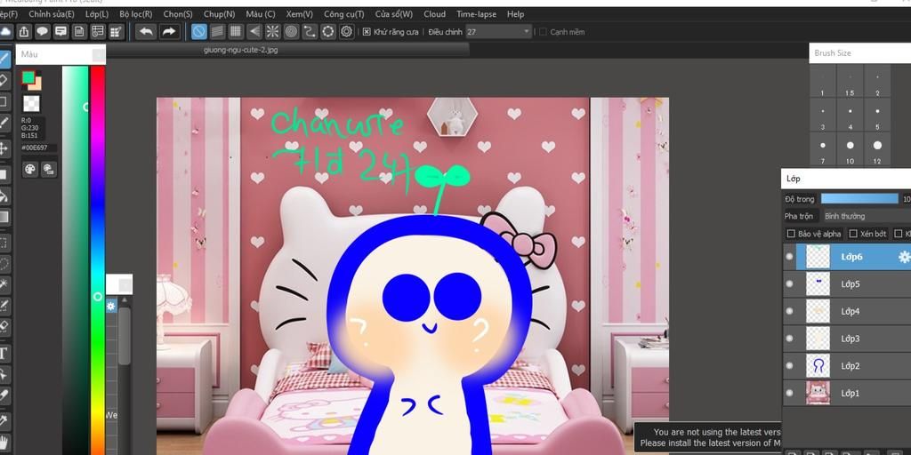Viewport: 911px width, 455px height.
Task: Select the Eraser tool in left toolbox
Action: pyautogui.click(x=4, y=80)
